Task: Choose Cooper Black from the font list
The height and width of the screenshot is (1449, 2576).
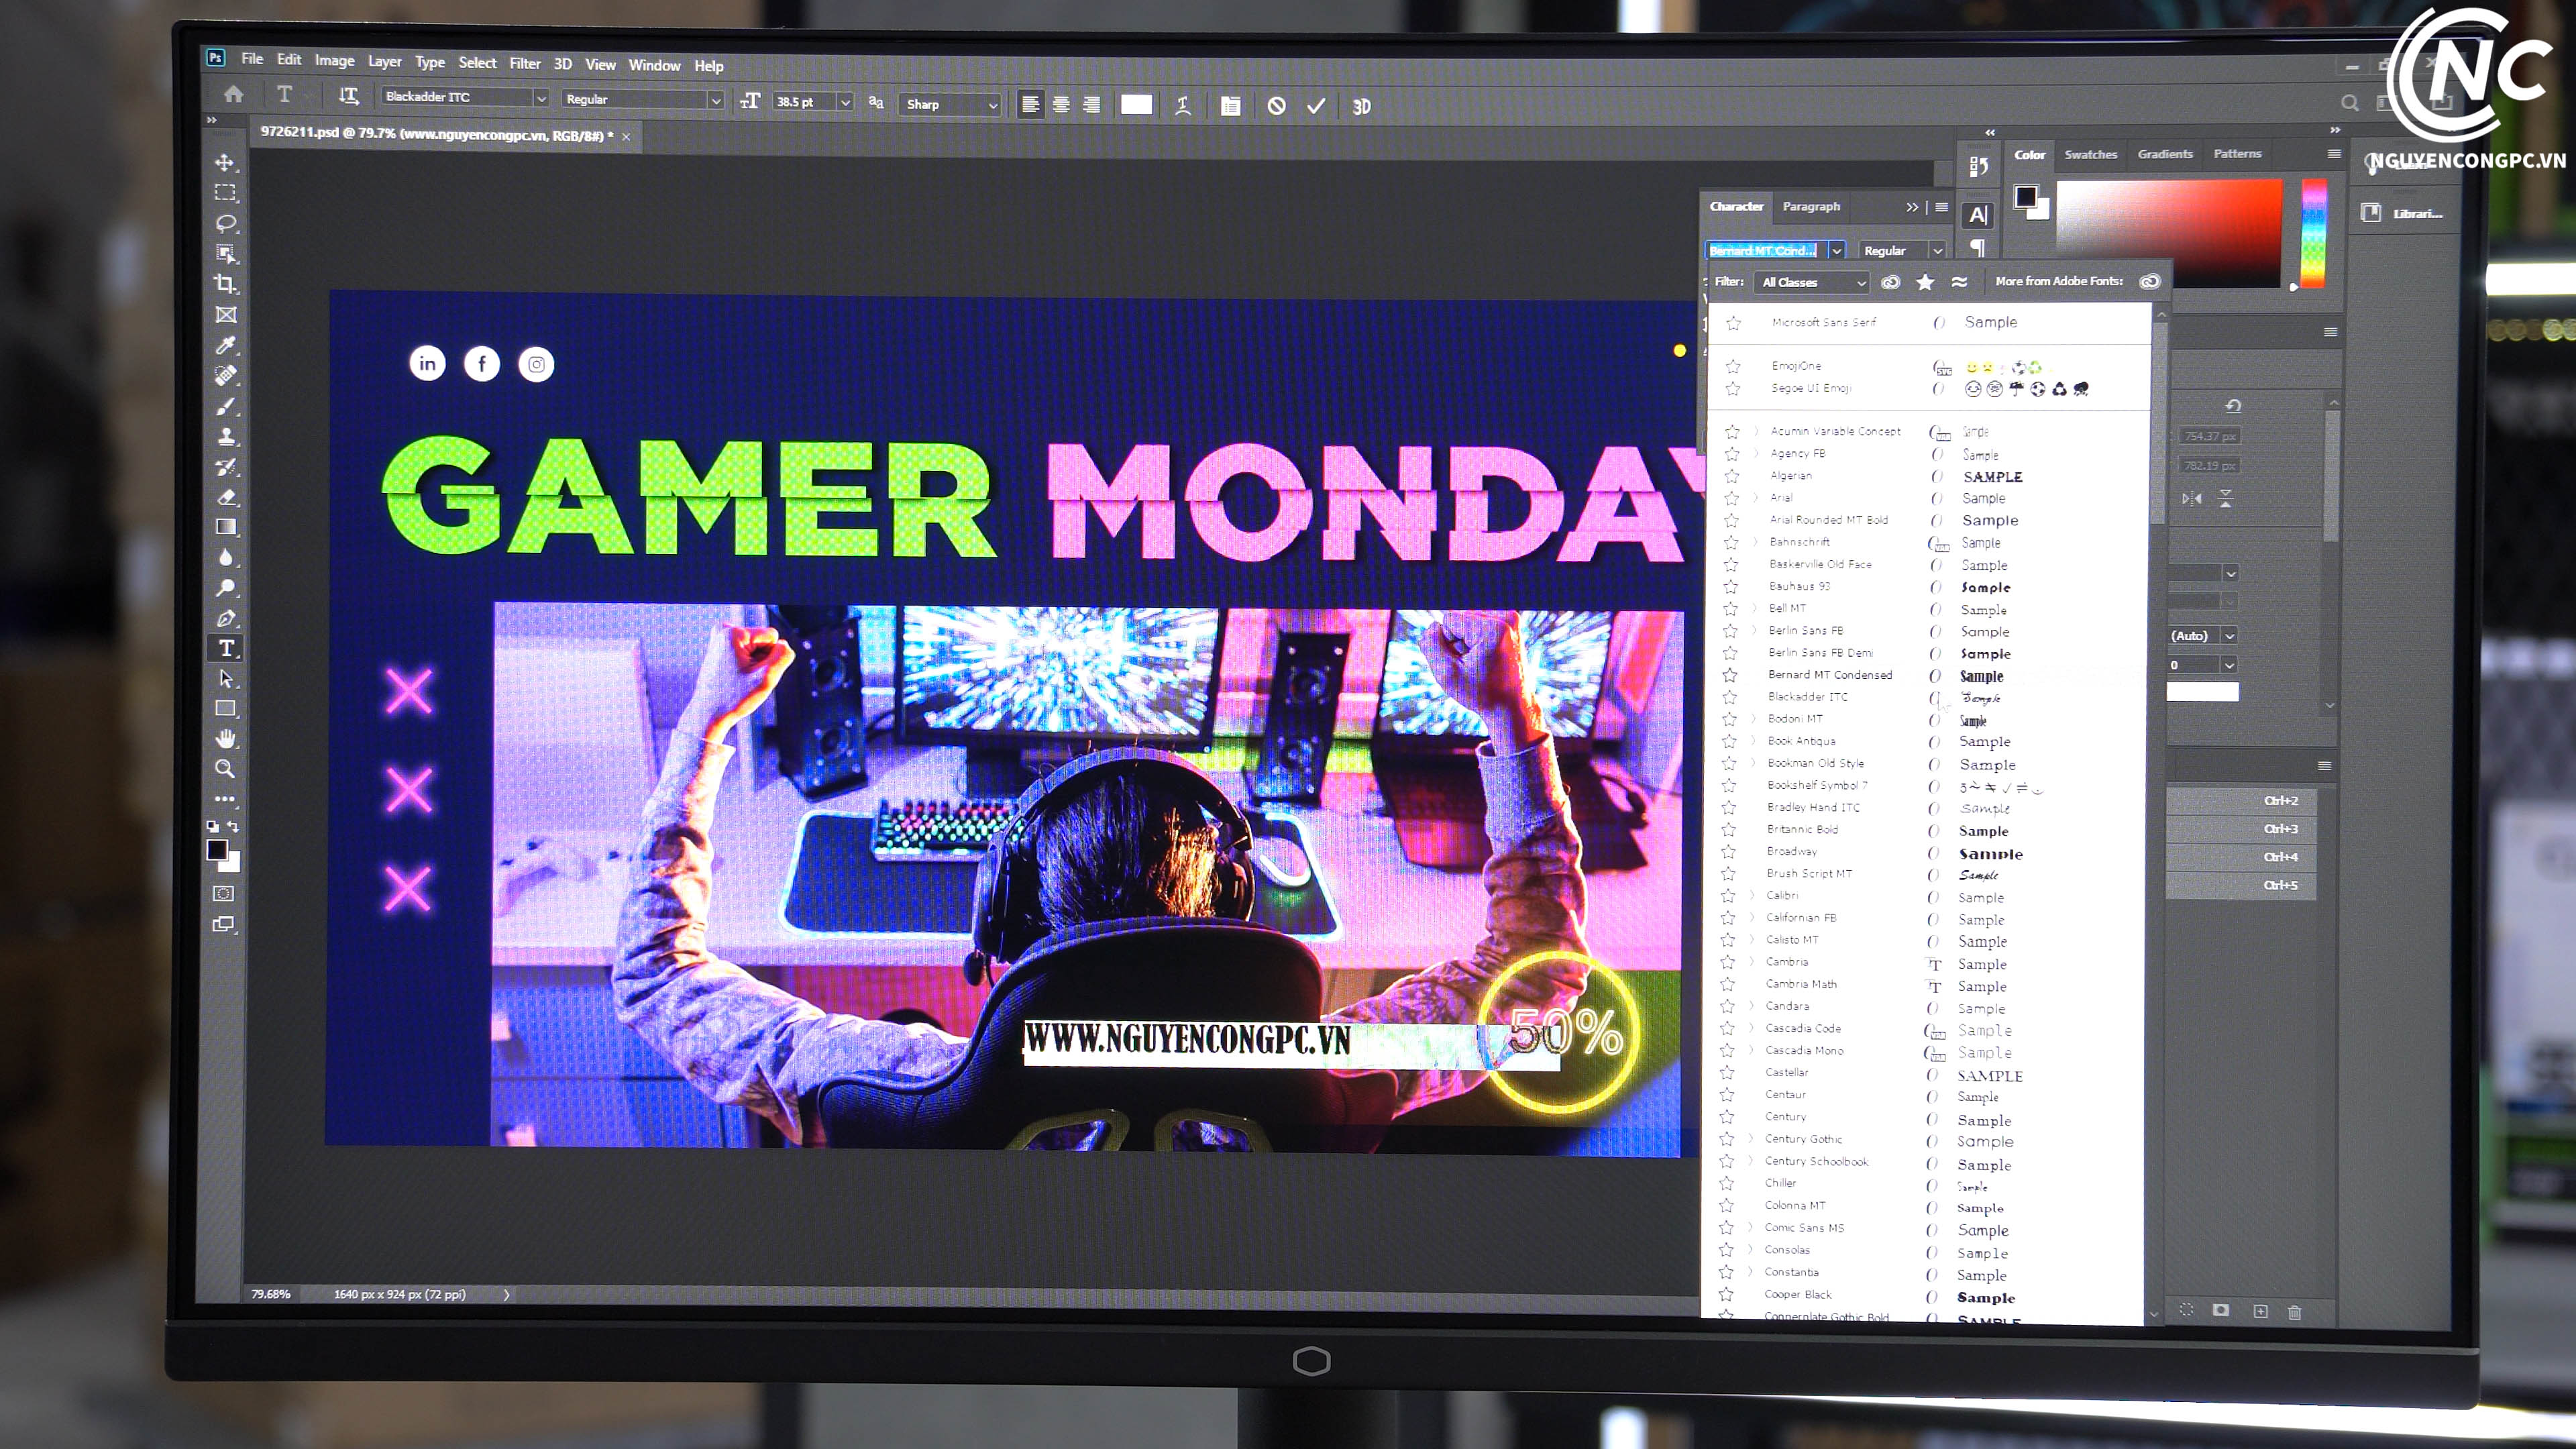Action: point(1797,1294)
